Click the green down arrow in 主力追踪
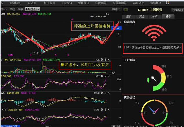Screen dimensions: 184x127 click(x=148, y=80)
